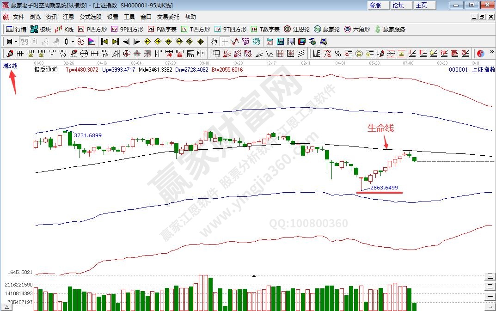
Task: Click the 客服 customer service button
Action: [375, 5]
